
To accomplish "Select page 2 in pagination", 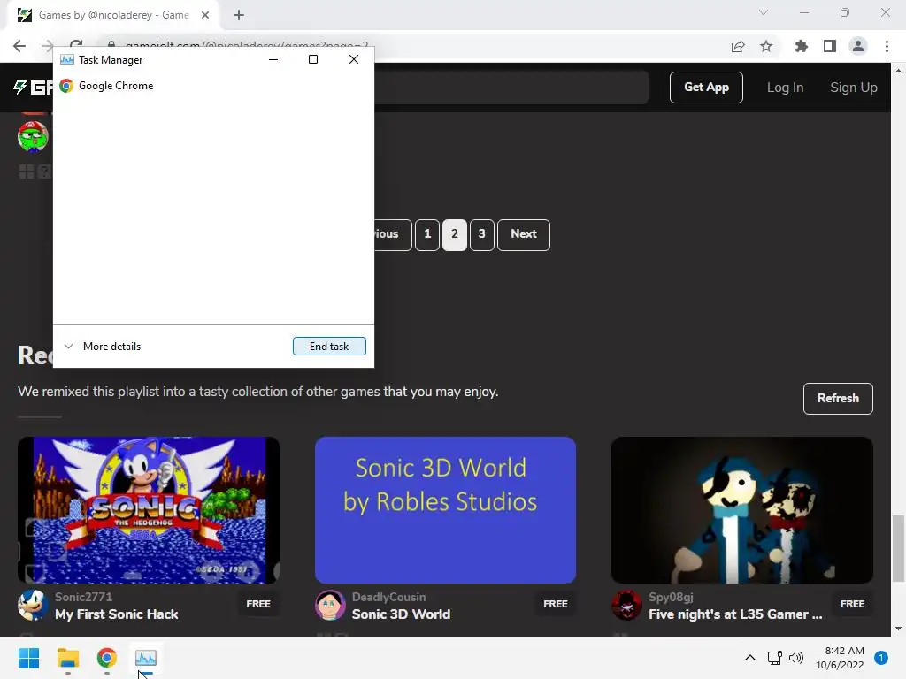I will pyautogui.click(x=455, y=234).
